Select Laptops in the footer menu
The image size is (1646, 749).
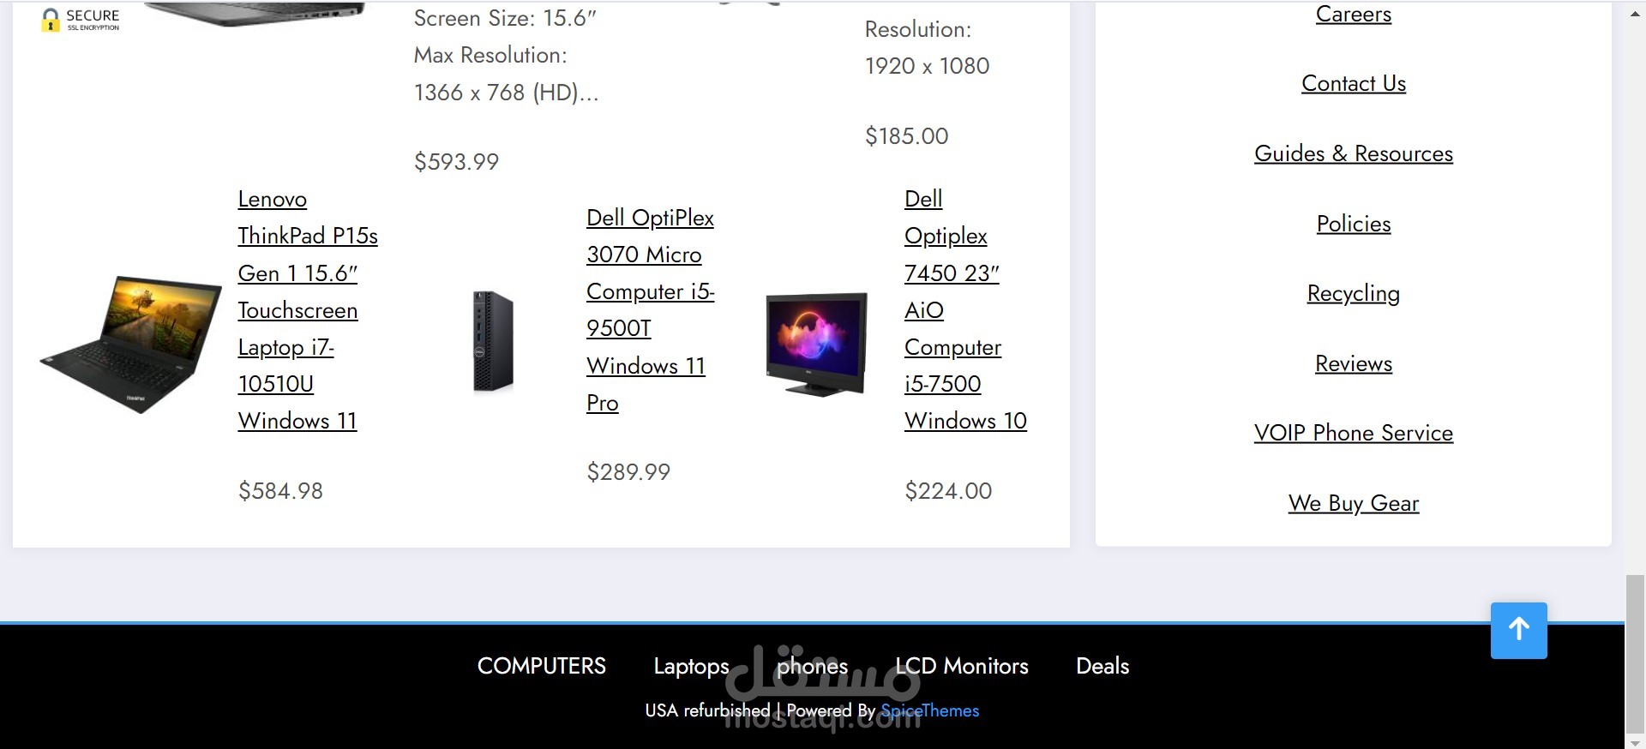(x=691, y=666)
